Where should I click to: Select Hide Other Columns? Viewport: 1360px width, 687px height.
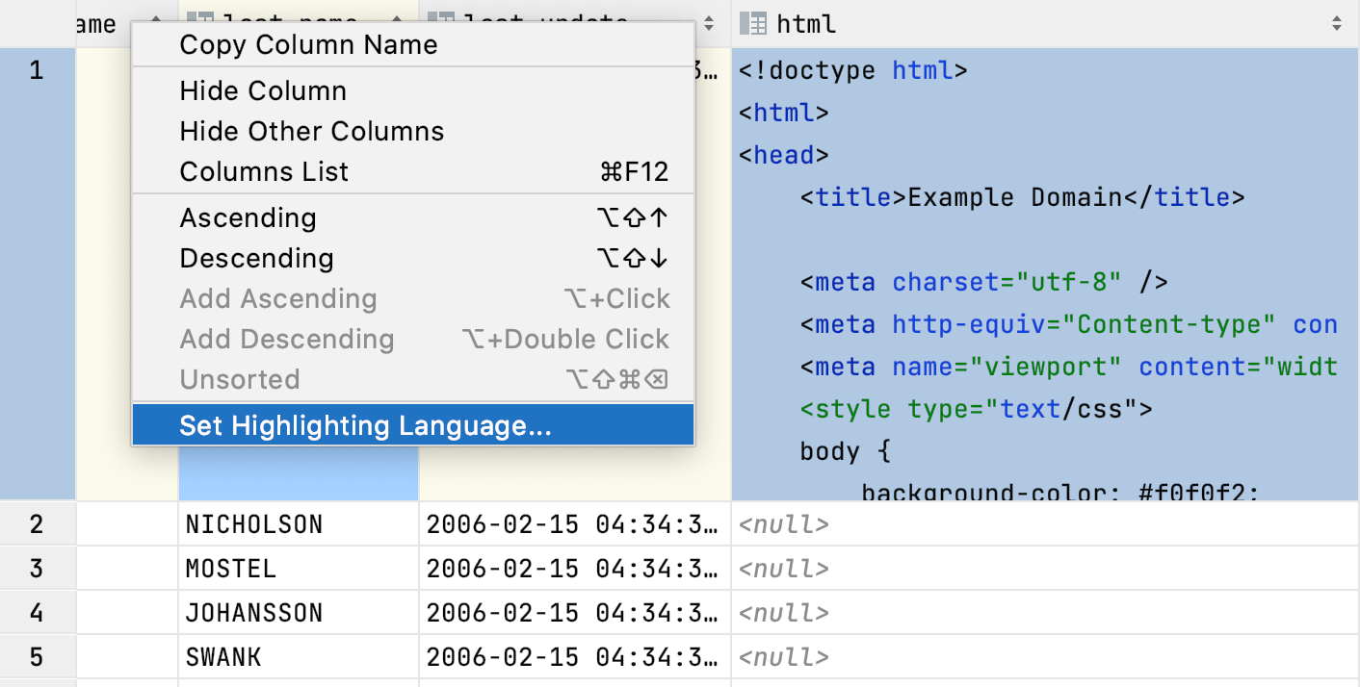point(312,131)
